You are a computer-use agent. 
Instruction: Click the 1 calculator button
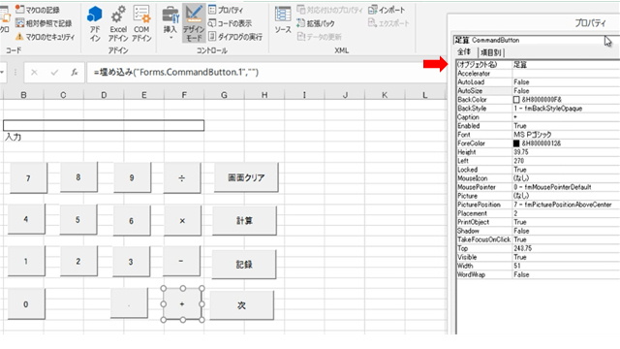click(x=26, y=261)
